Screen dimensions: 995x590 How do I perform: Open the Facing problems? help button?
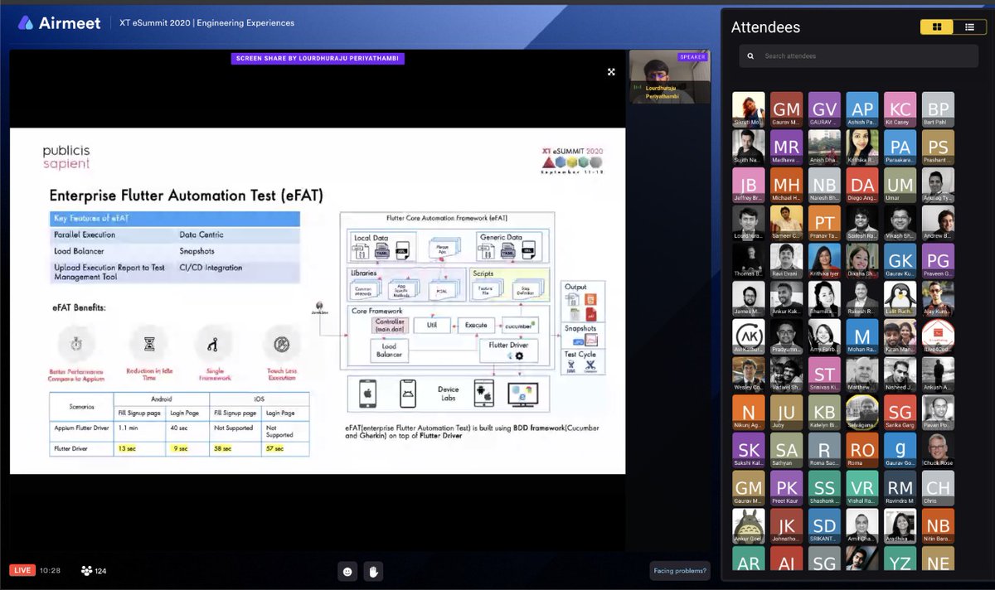click(680, 570)
